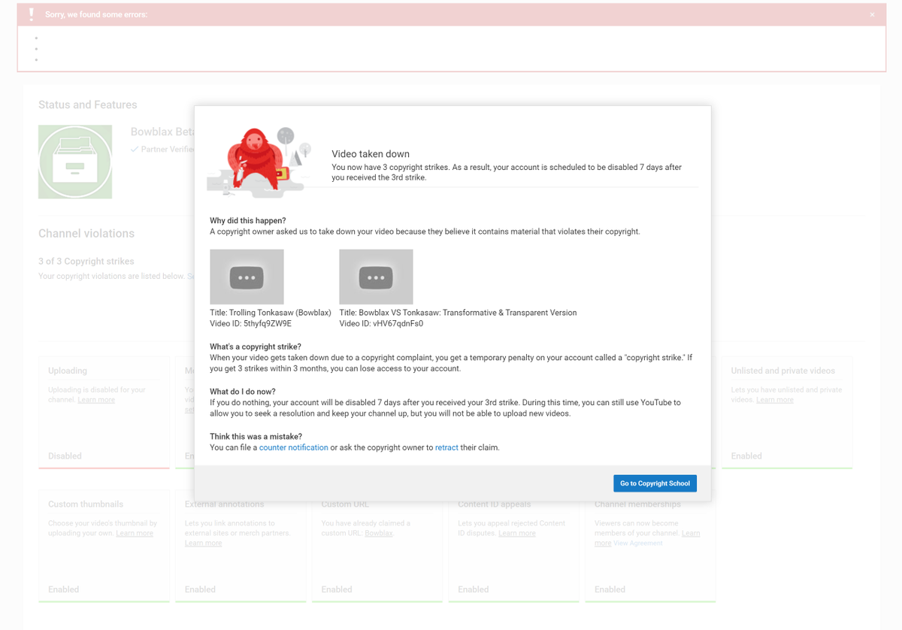Click Learn more under Content ID appeals
The height and width of the screenshot is (630, 902).
point(517,533)
